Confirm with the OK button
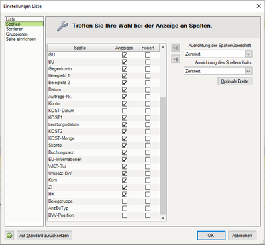265x245 pixels. [x=211, y=236]
